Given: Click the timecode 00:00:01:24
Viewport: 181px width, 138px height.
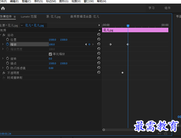Looking at the screenshot, I should pos(6,134).
